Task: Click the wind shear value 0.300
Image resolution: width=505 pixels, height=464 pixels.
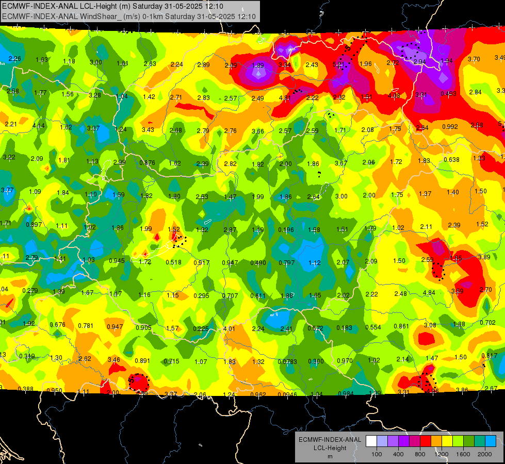Action: click(x=316, y=361)
